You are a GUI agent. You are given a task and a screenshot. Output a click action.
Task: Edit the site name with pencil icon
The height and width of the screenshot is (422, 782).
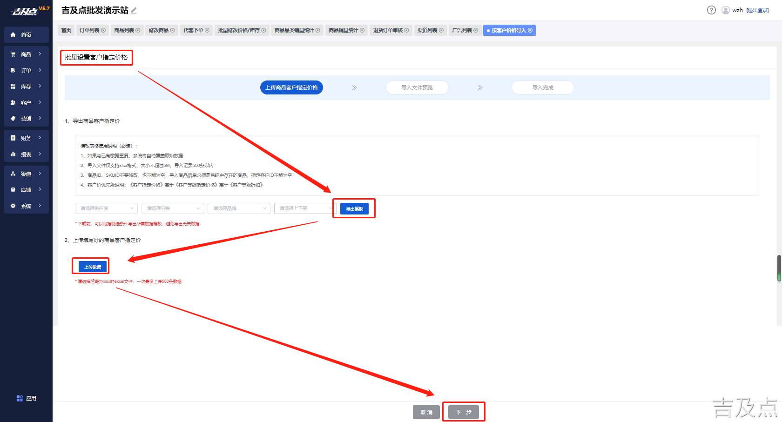tap(134, 10)
